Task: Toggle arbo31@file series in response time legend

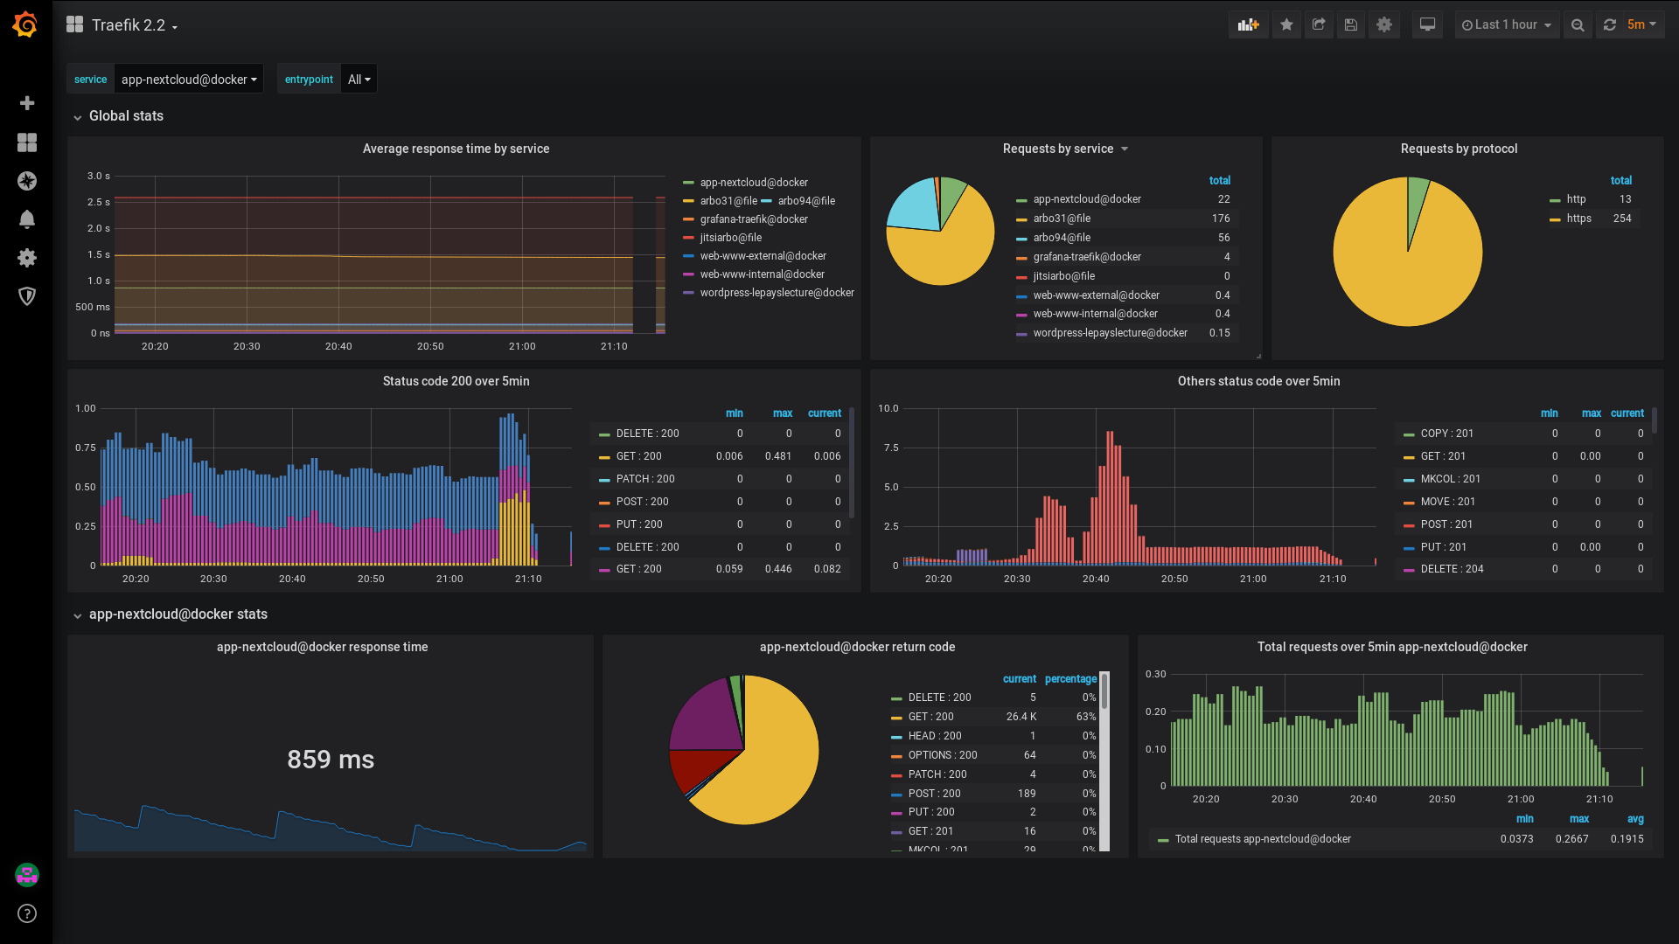Action: pos(728,201)
